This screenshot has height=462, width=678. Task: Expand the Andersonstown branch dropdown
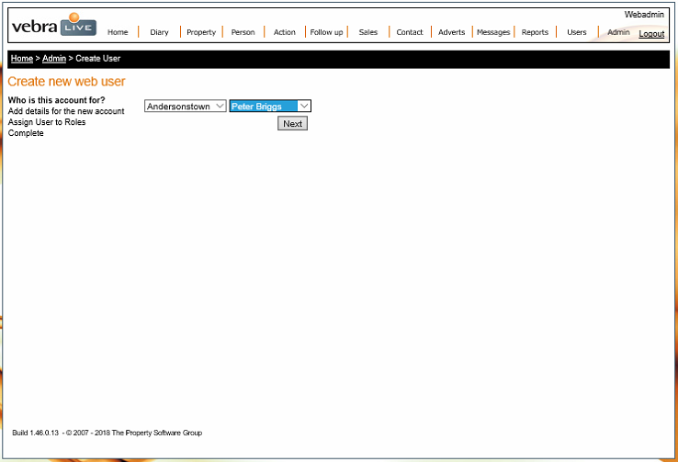click(185, 106)
